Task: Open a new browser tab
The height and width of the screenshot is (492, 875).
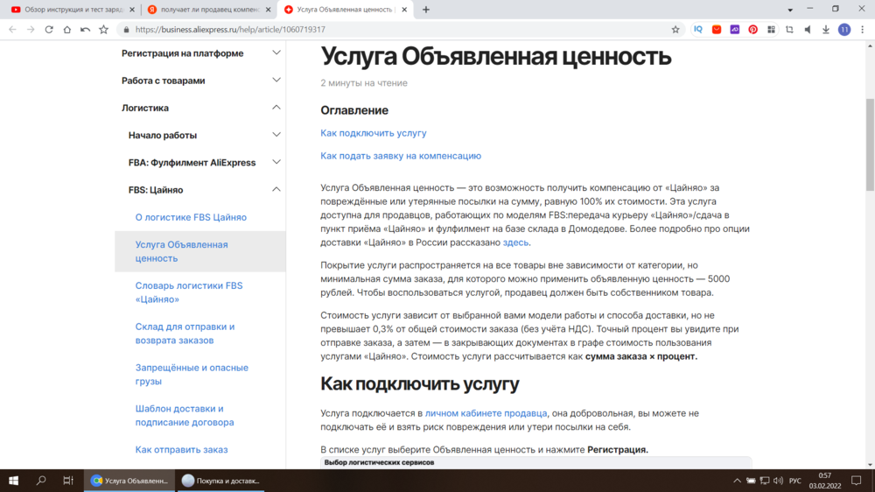Action: 426,9
